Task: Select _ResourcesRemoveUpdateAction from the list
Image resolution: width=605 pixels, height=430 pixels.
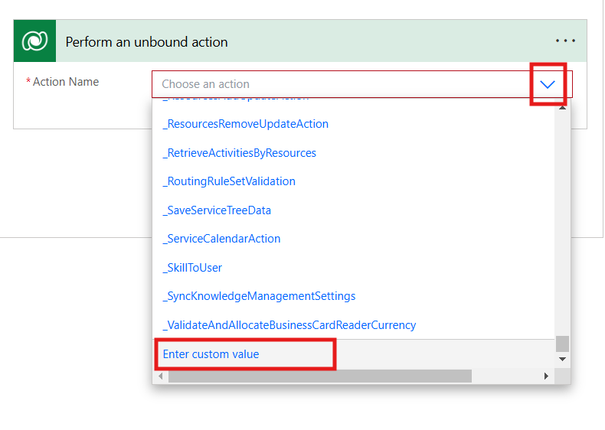Action: (x=245, y=124)
